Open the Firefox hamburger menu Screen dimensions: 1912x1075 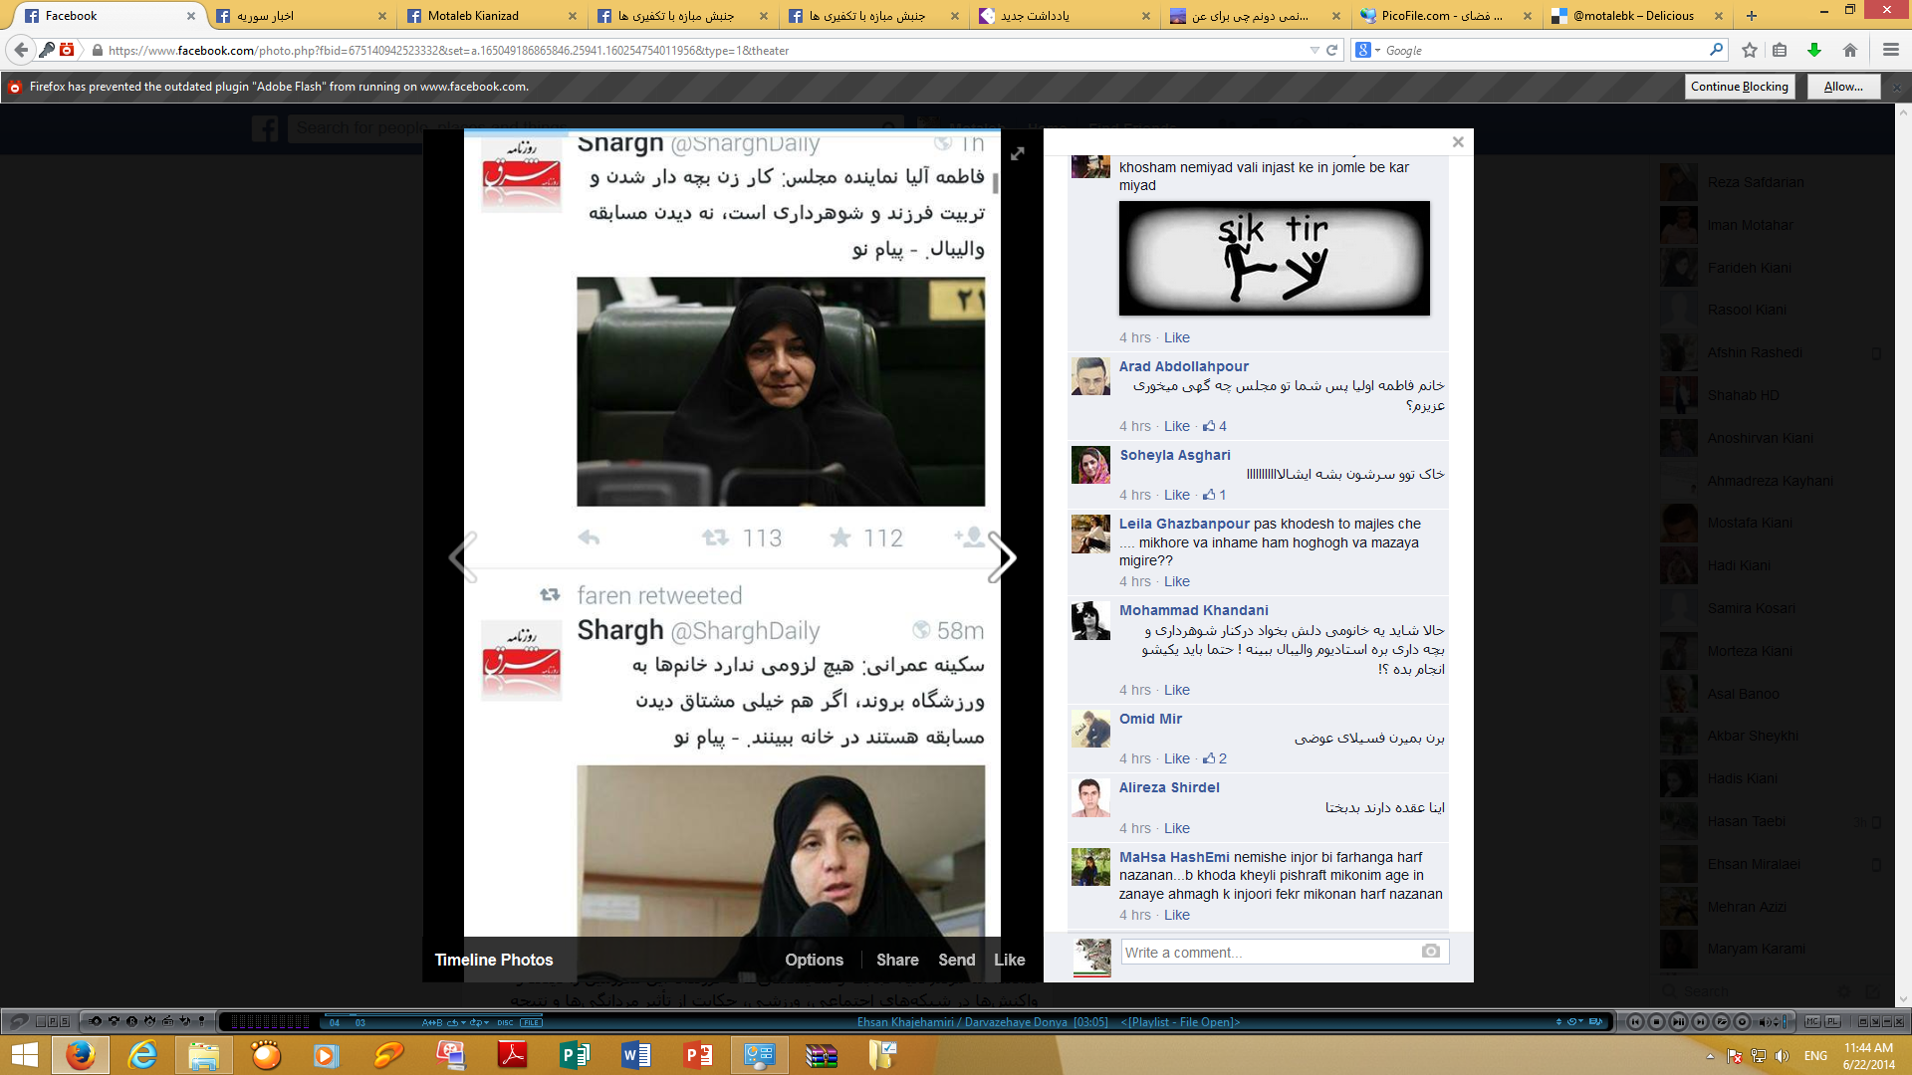(1891, 50)
